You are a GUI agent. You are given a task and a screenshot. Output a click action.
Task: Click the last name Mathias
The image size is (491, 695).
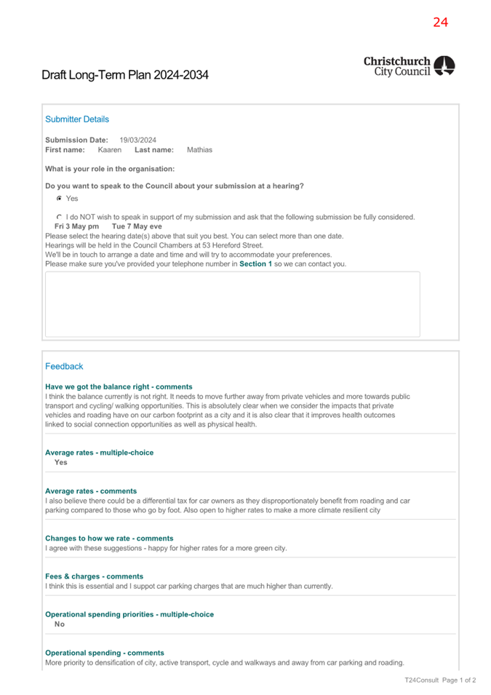coord(199,150)
